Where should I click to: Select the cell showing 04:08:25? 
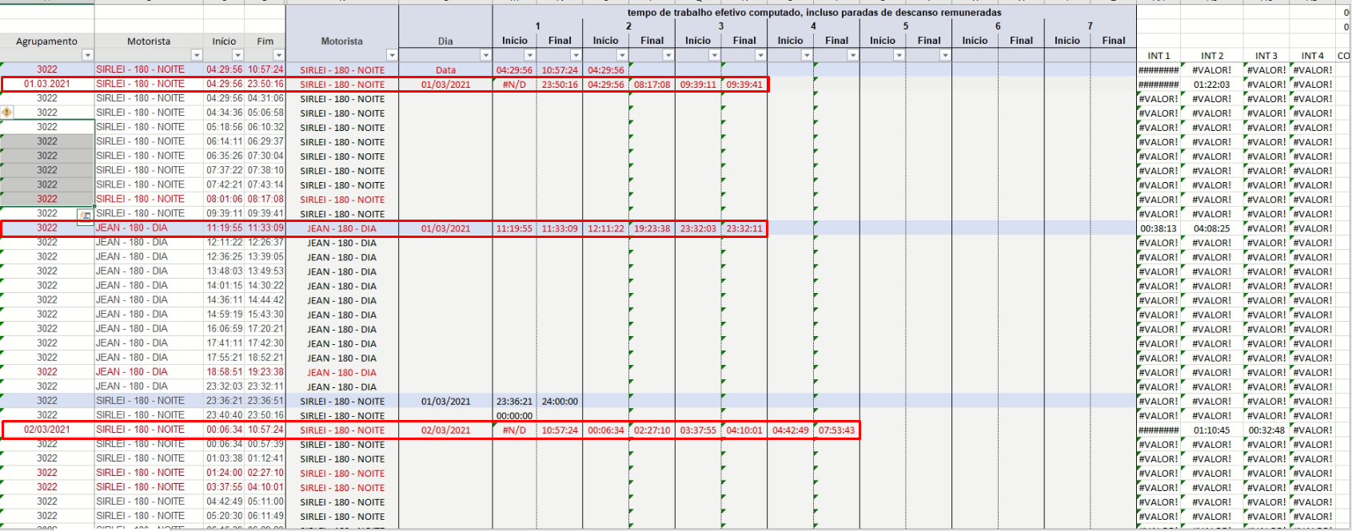pos(1211,228)
